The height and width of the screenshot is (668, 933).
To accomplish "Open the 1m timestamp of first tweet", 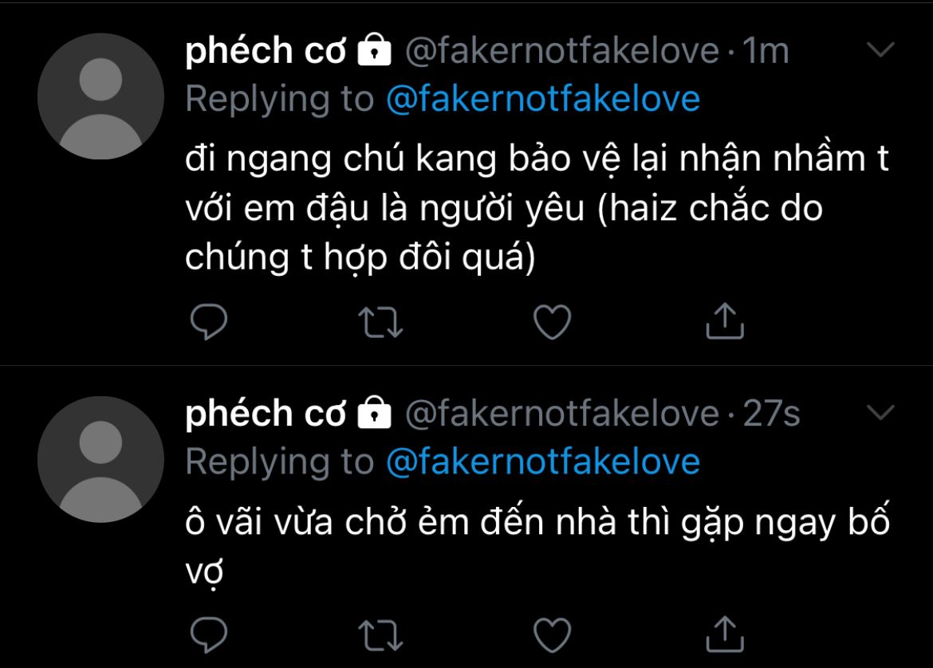I will (766, 51).
